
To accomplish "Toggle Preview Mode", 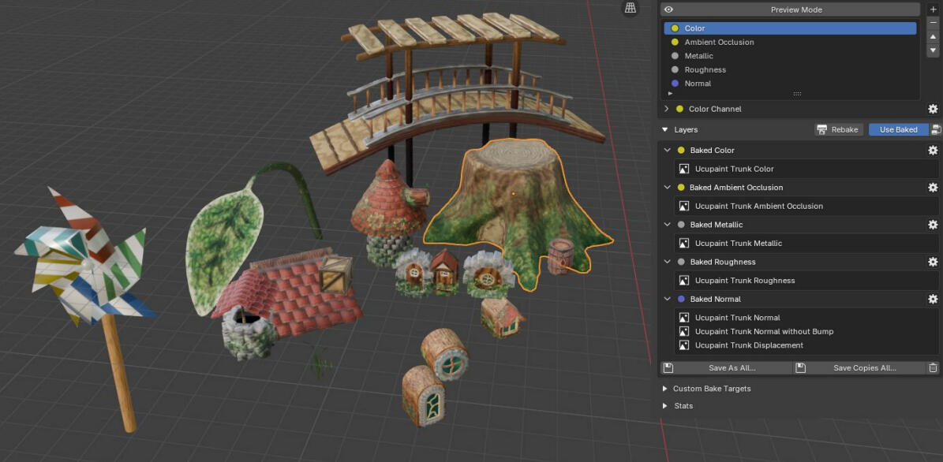I will coord(790,9).
